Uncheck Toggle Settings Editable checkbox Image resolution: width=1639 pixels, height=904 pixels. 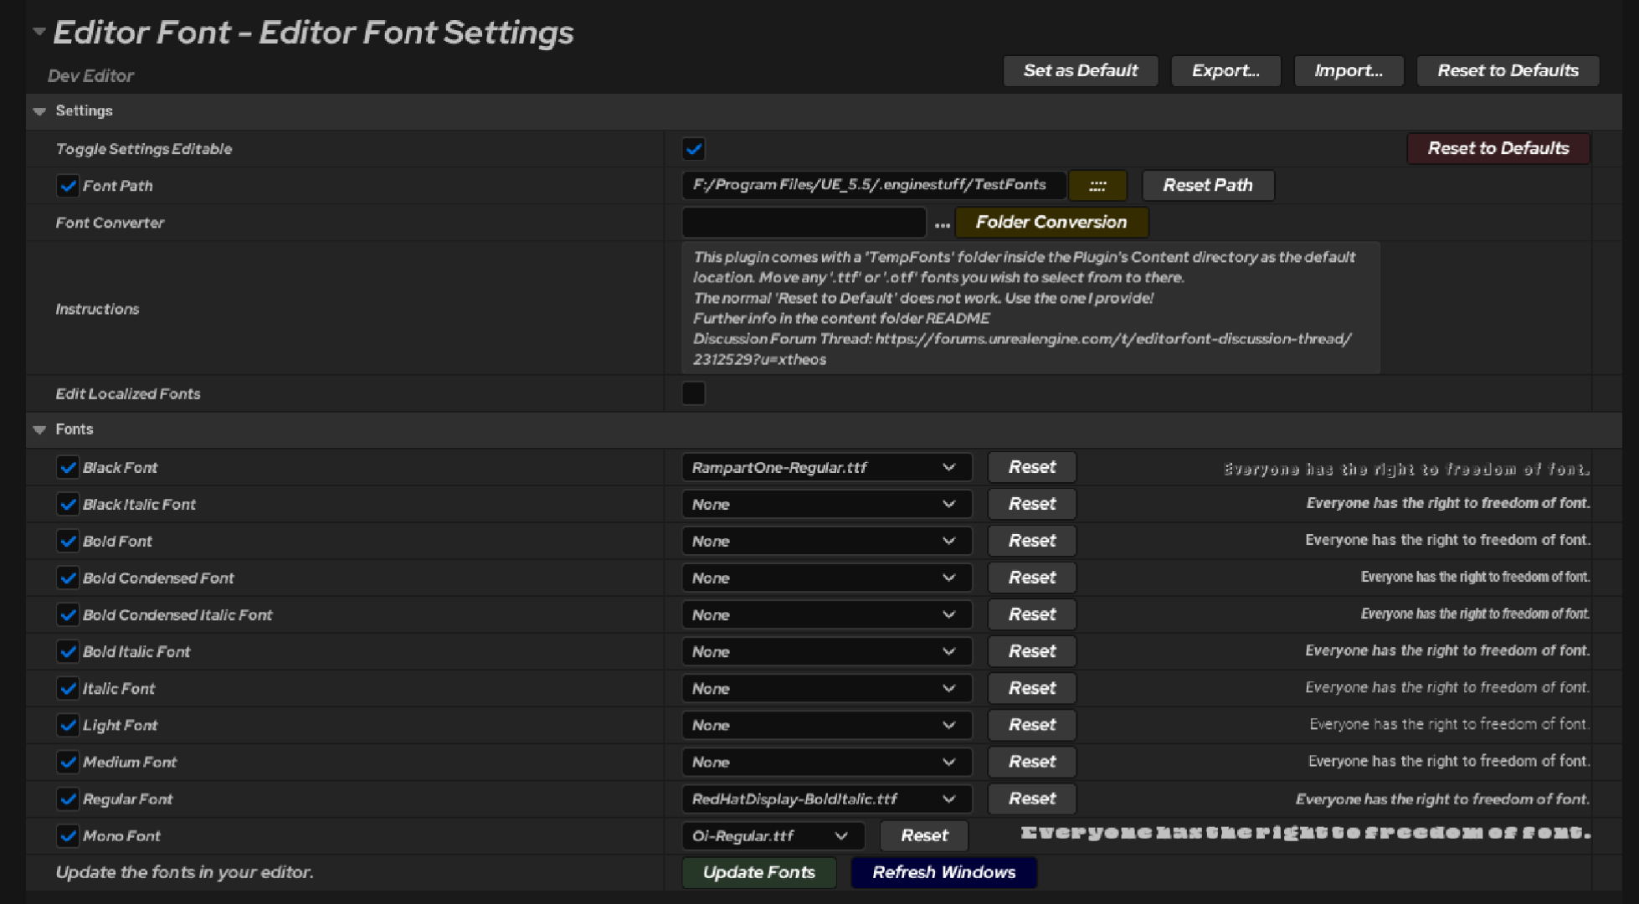click(x=693, y=149)
